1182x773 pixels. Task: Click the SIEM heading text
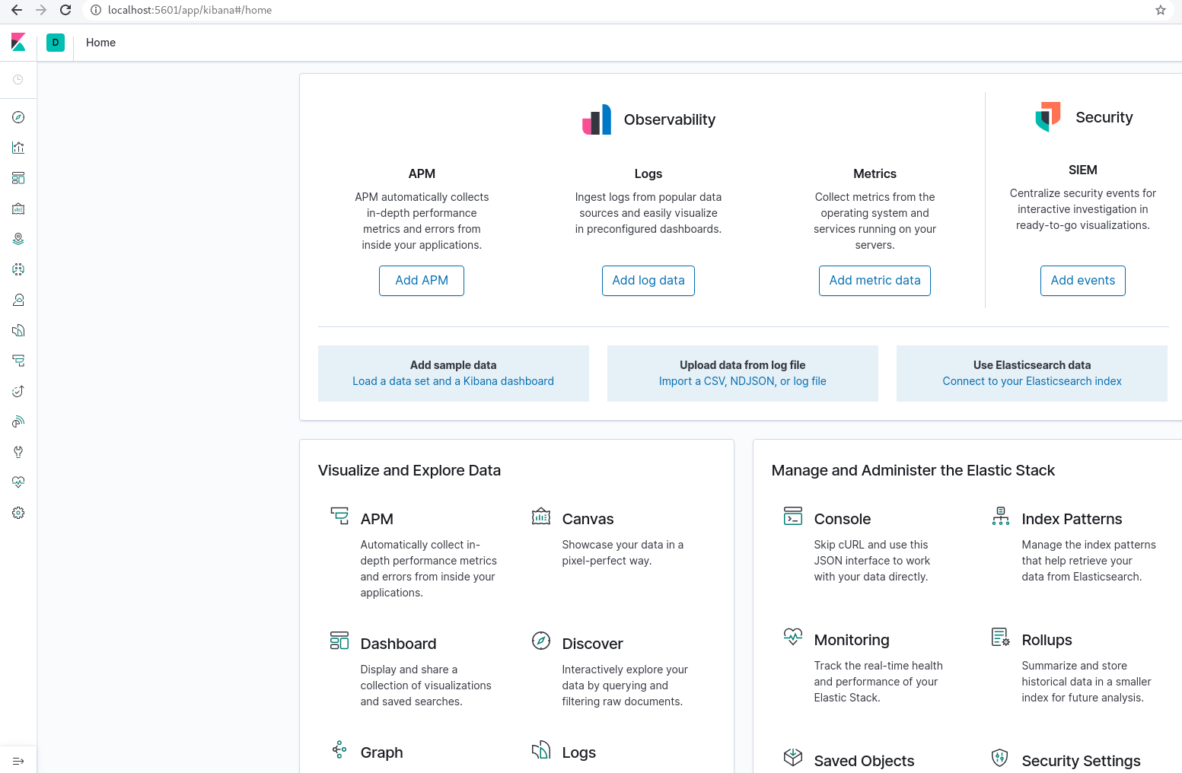point(1083,170)
